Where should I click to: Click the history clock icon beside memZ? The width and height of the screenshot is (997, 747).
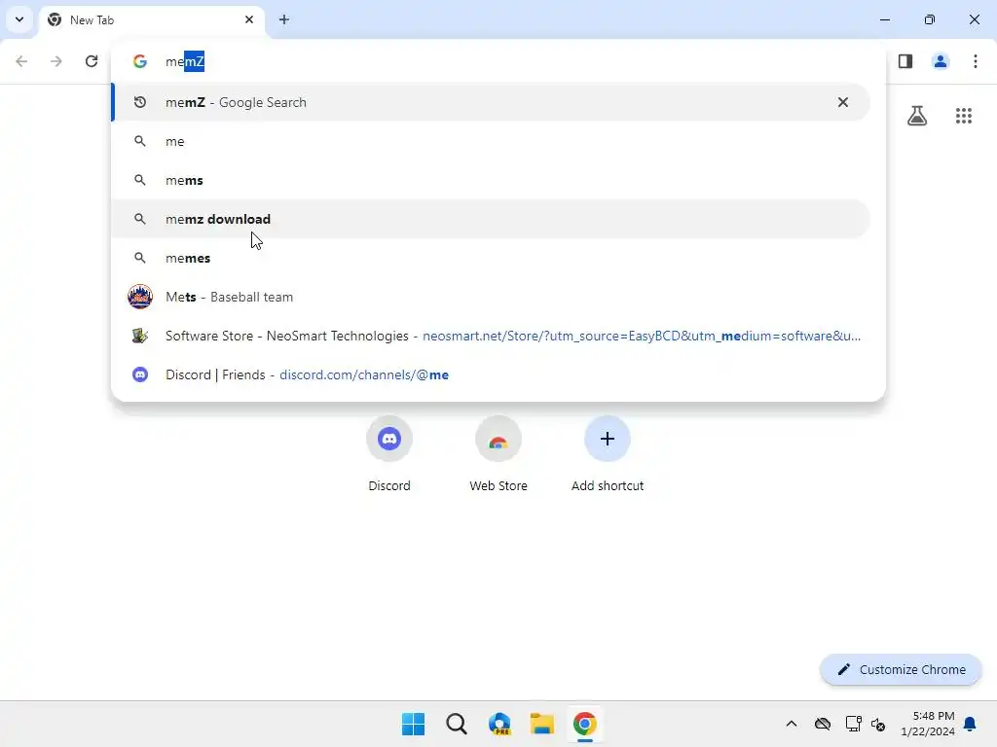(140, 102)
